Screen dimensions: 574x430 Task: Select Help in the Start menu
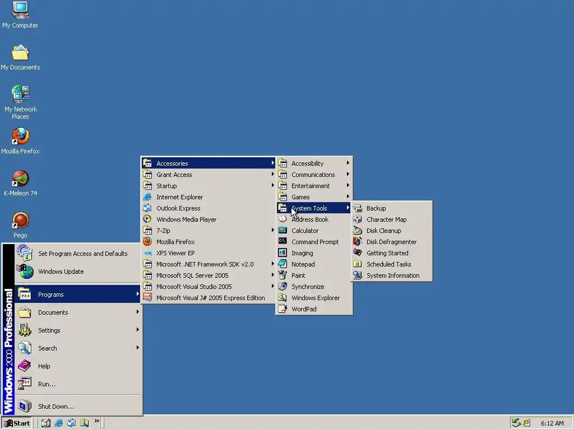pos(78,366)
